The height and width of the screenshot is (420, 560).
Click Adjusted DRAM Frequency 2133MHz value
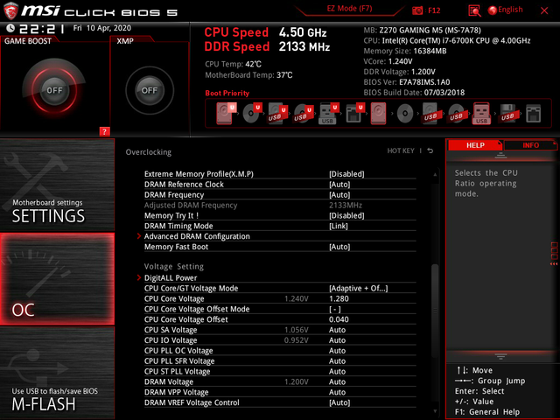coord(346,206)
